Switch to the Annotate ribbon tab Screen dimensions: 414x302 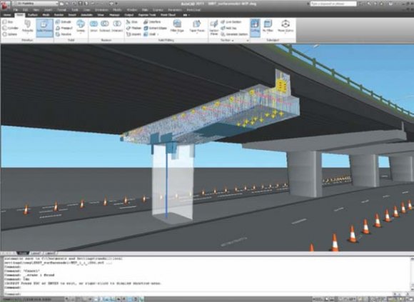coord(86,15)
